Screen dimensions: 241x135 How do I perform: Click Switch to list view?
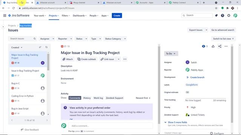pyautogui.click(x=223, y=39)
